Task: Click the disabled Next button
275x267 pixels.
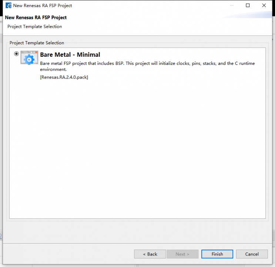Action: (x=182, y=254)
